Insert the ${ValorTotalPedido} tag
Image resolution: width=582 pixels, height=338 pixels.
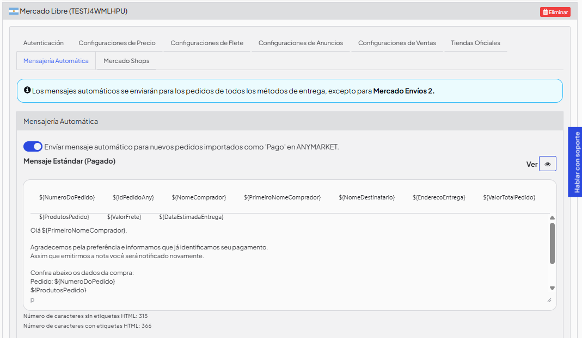(509, 198)
